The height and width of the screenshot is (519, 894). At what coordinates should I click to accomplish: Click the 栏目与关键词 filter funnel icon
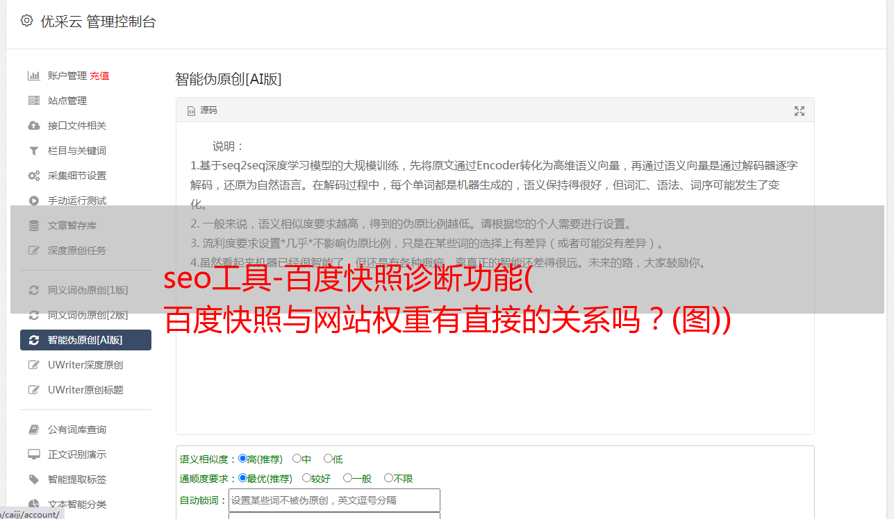(33, 151)
